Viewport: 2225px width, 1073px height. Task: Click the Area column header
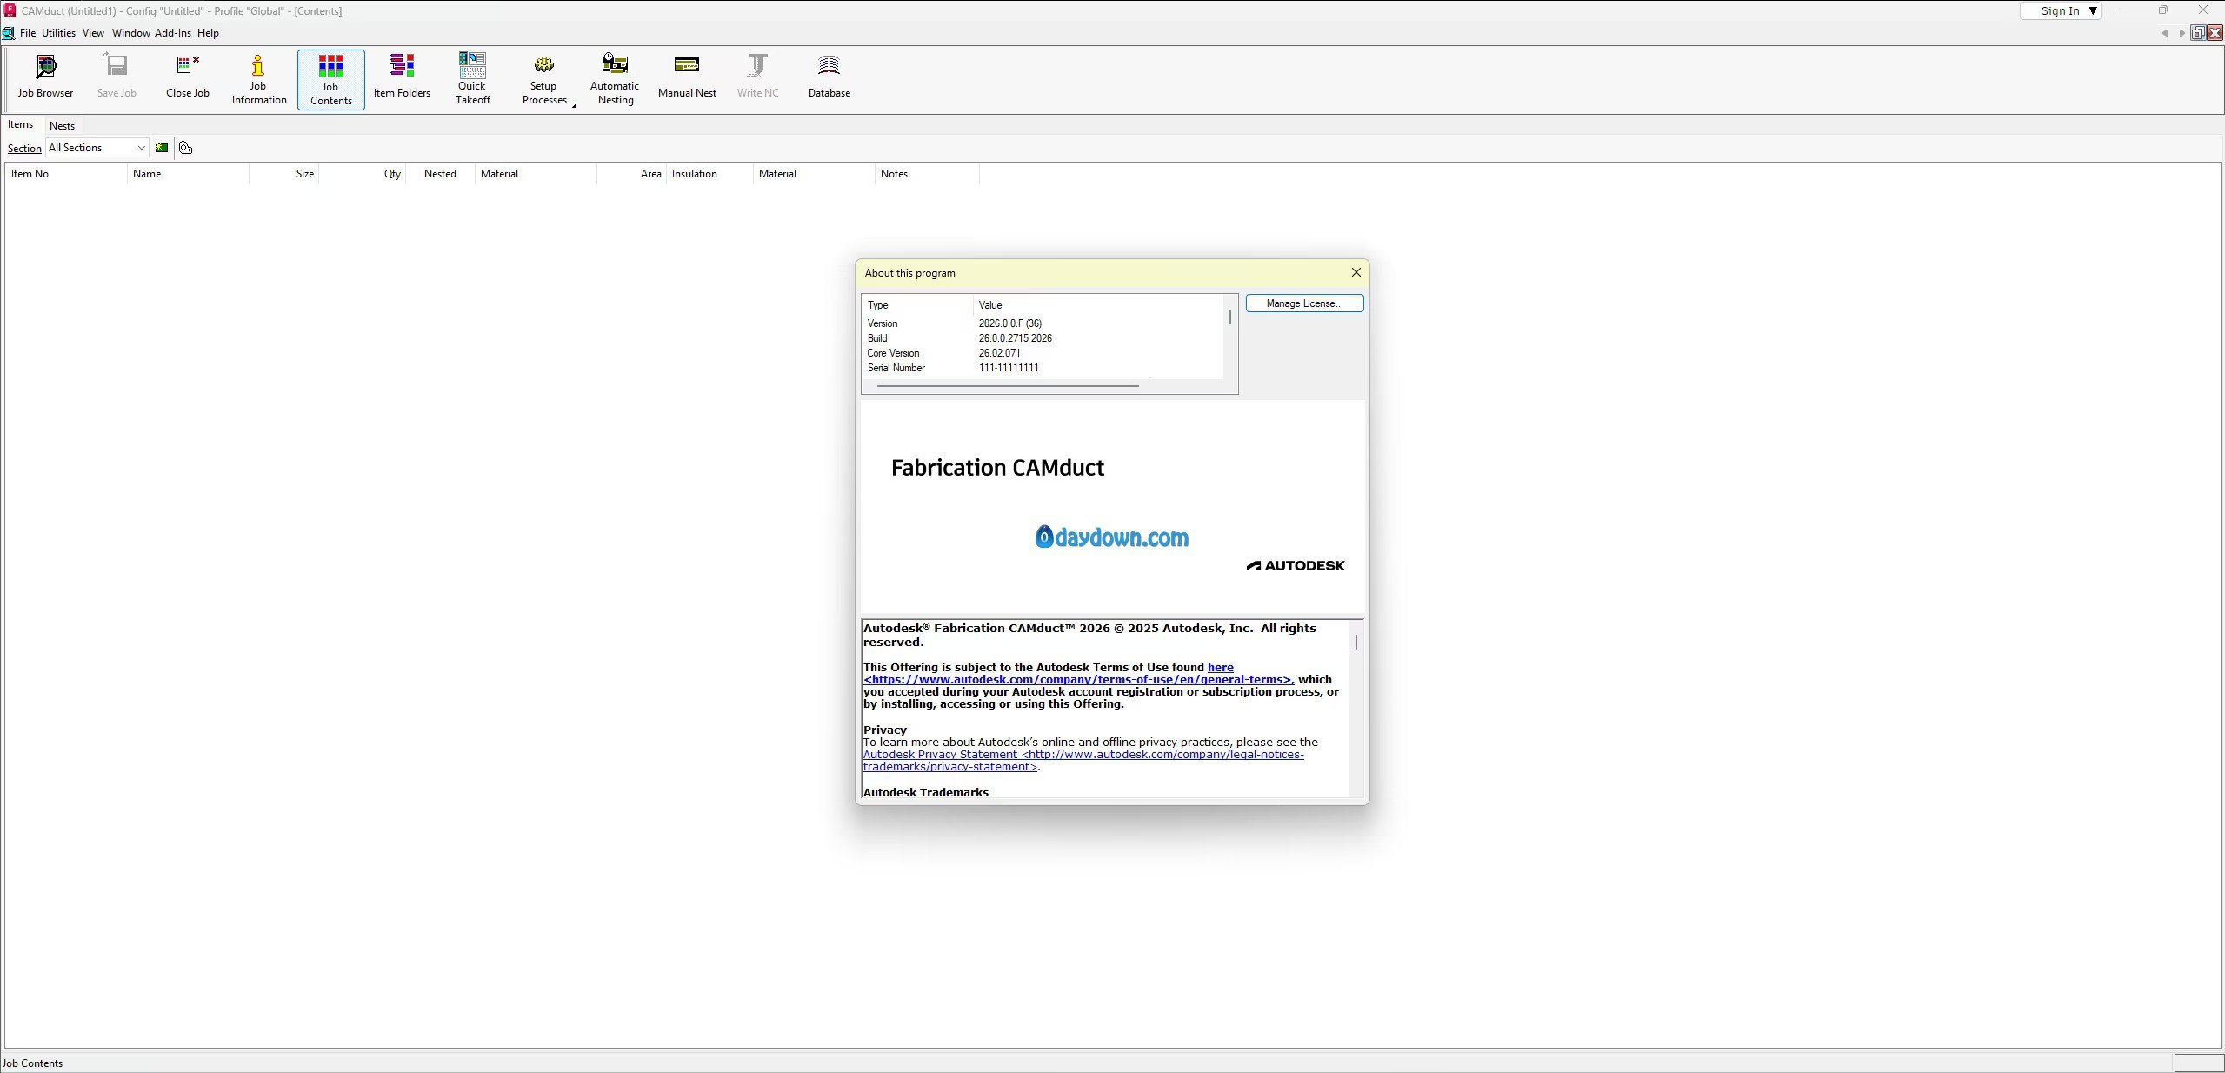631,174
